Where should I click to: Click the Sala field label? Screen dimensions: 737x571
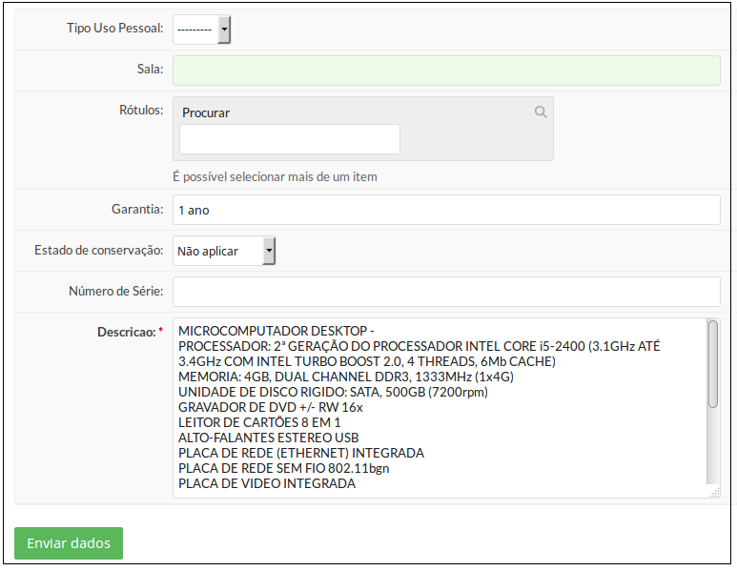pyautogui.click(x=150, y=69)
